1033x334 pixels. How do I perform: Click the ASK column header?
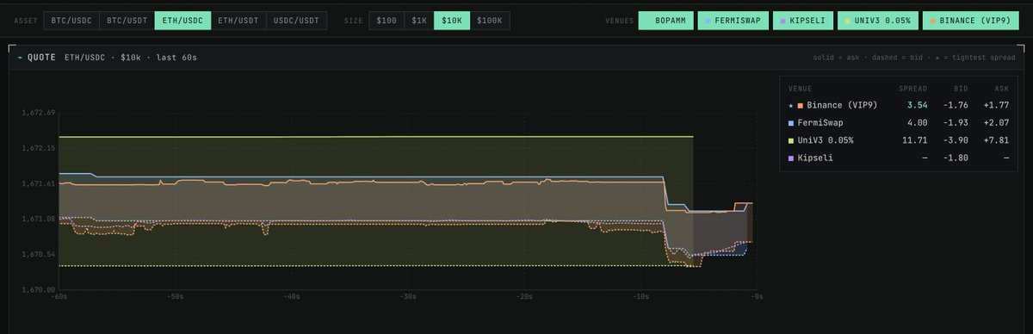[1001, 88]
